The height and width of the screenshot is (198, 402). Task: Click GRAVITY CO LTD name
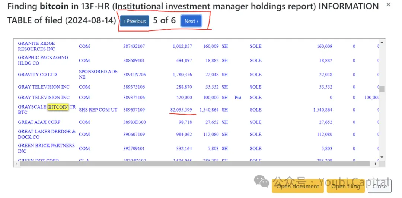point(38,75)
